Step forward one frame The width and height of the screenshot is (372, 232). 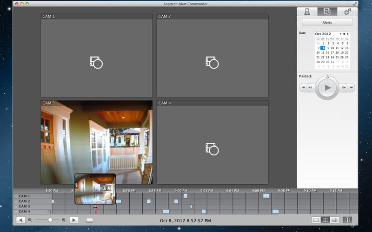point(343,87)
